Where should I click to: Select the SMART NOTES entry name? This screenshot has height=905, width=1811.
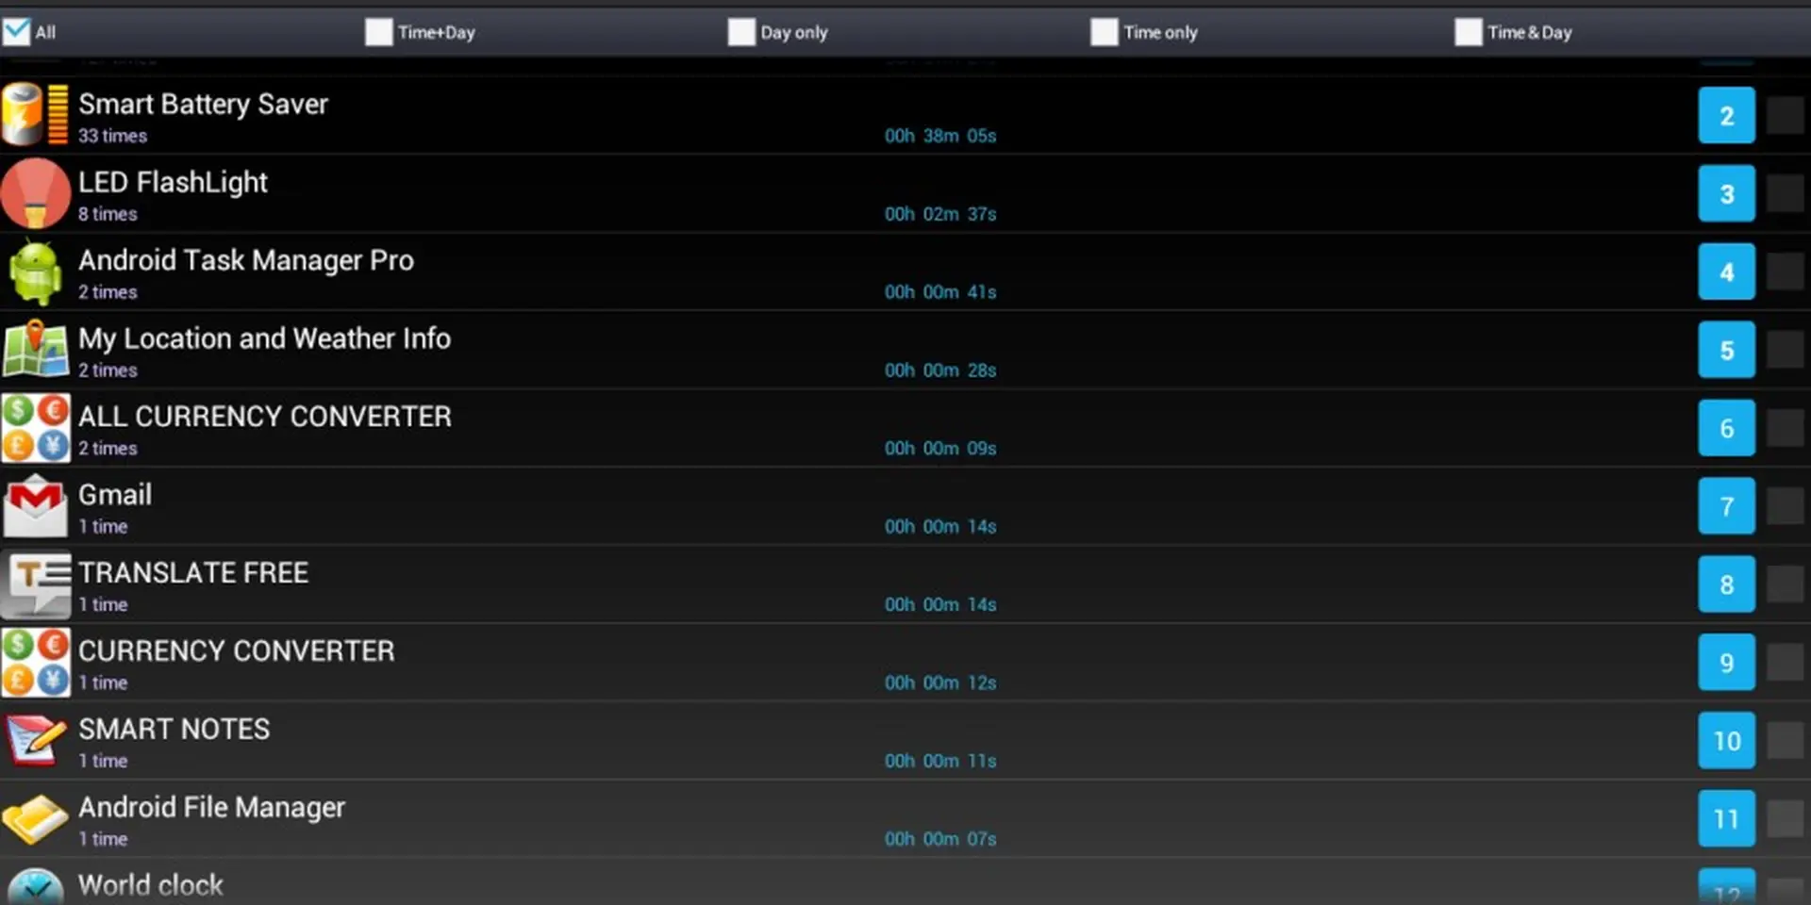[174, 729]
